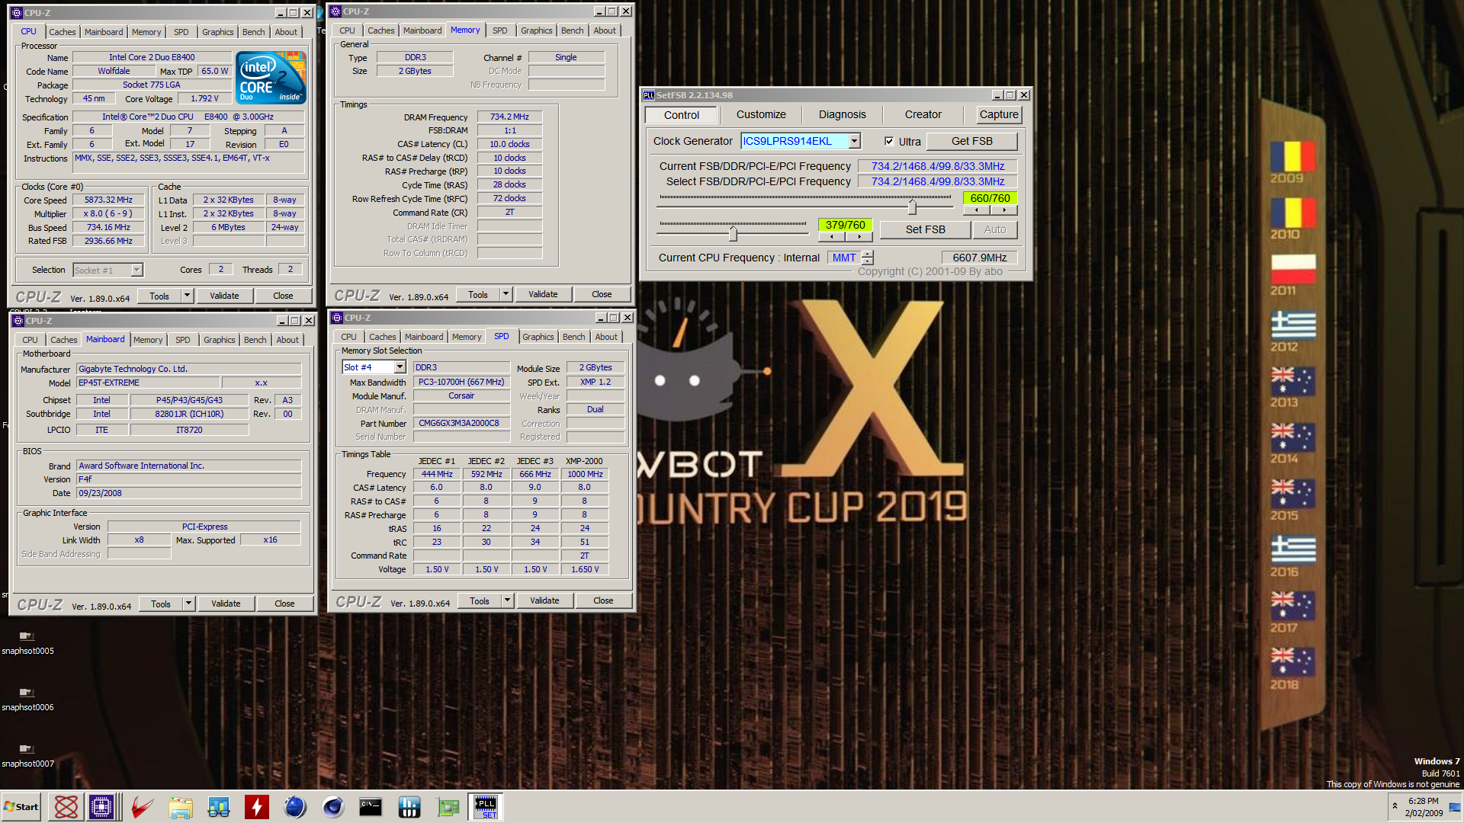Viewport: 1464px width, 823px height.
Task: Show hidden system tray icons arrow
Action: [x=1395, y=806]
